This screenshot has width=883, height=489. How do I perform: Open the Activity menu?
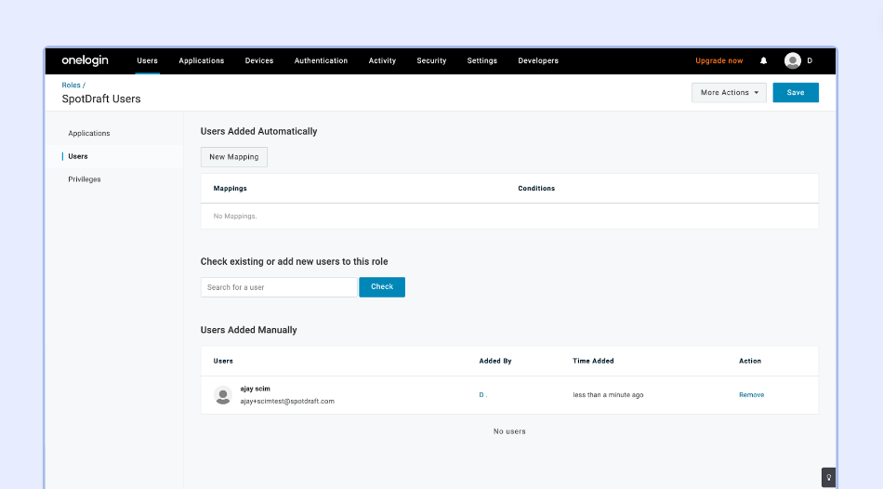[382, 60]
